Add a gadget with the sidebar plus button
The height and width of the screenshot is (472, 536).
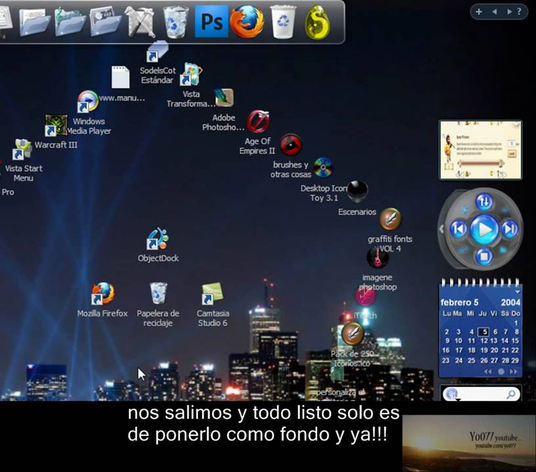point(479,12)
